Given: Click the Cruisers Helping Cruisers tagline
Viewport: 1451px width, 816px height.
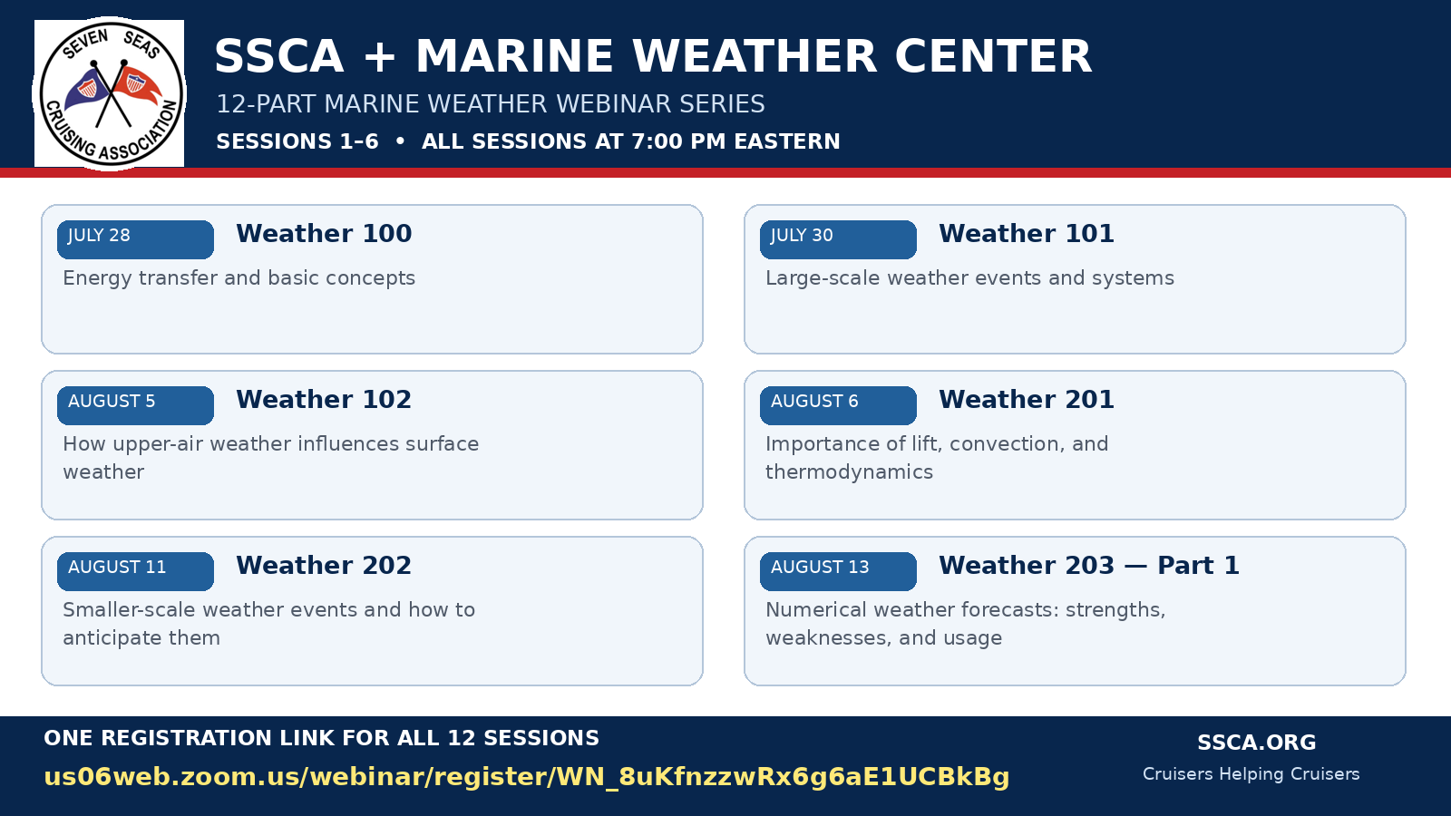Looking at the screenshot, I should [1251, 774].
